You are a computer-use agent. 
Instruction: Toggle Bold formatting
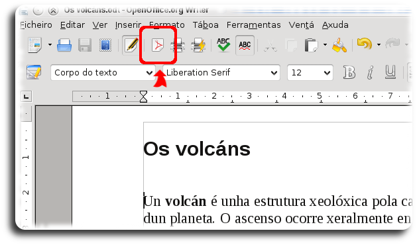pyautogui.click(x=349, y=72)
